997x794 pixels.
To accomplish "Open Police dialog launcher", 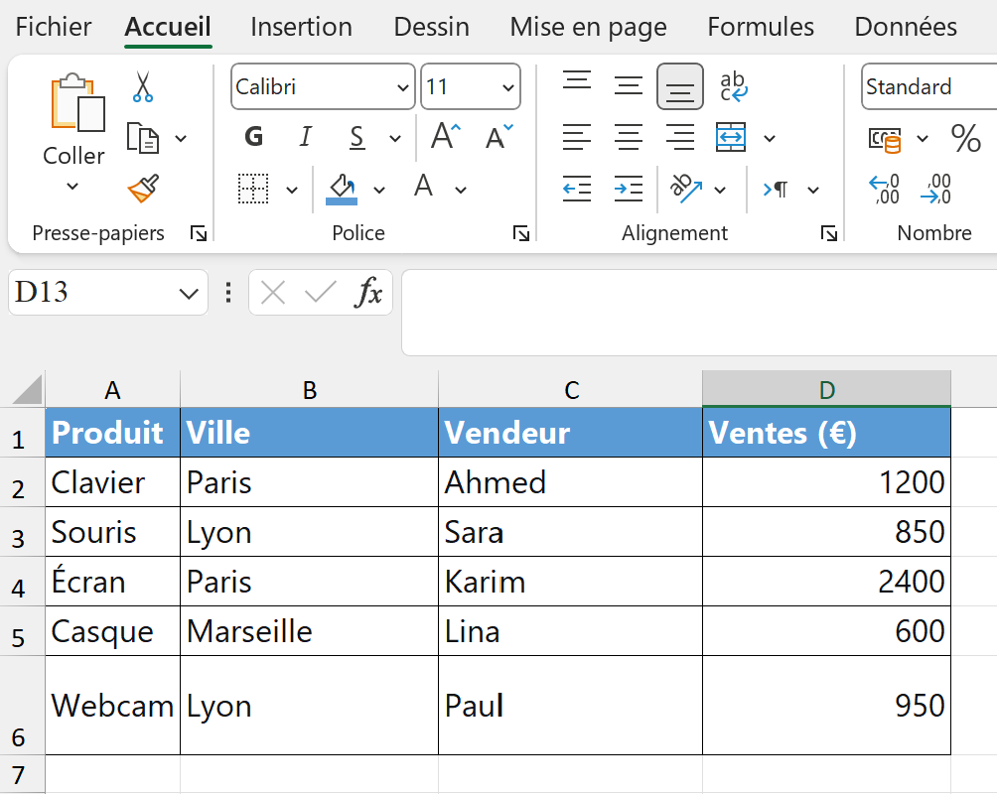I will (x=521, y=234).
